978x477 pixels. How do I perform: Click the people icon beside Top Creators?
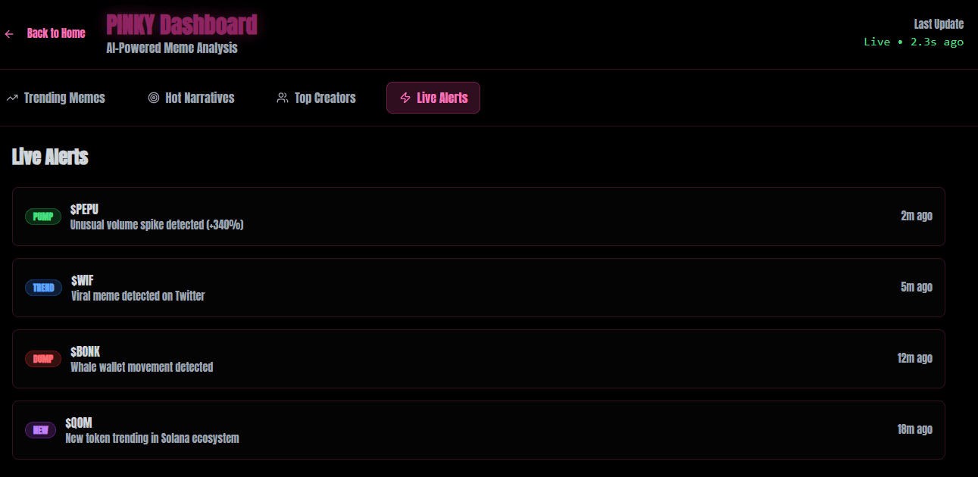(283, 98)
